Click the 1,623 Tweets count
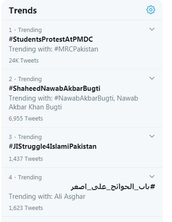 tap(26, 208)
